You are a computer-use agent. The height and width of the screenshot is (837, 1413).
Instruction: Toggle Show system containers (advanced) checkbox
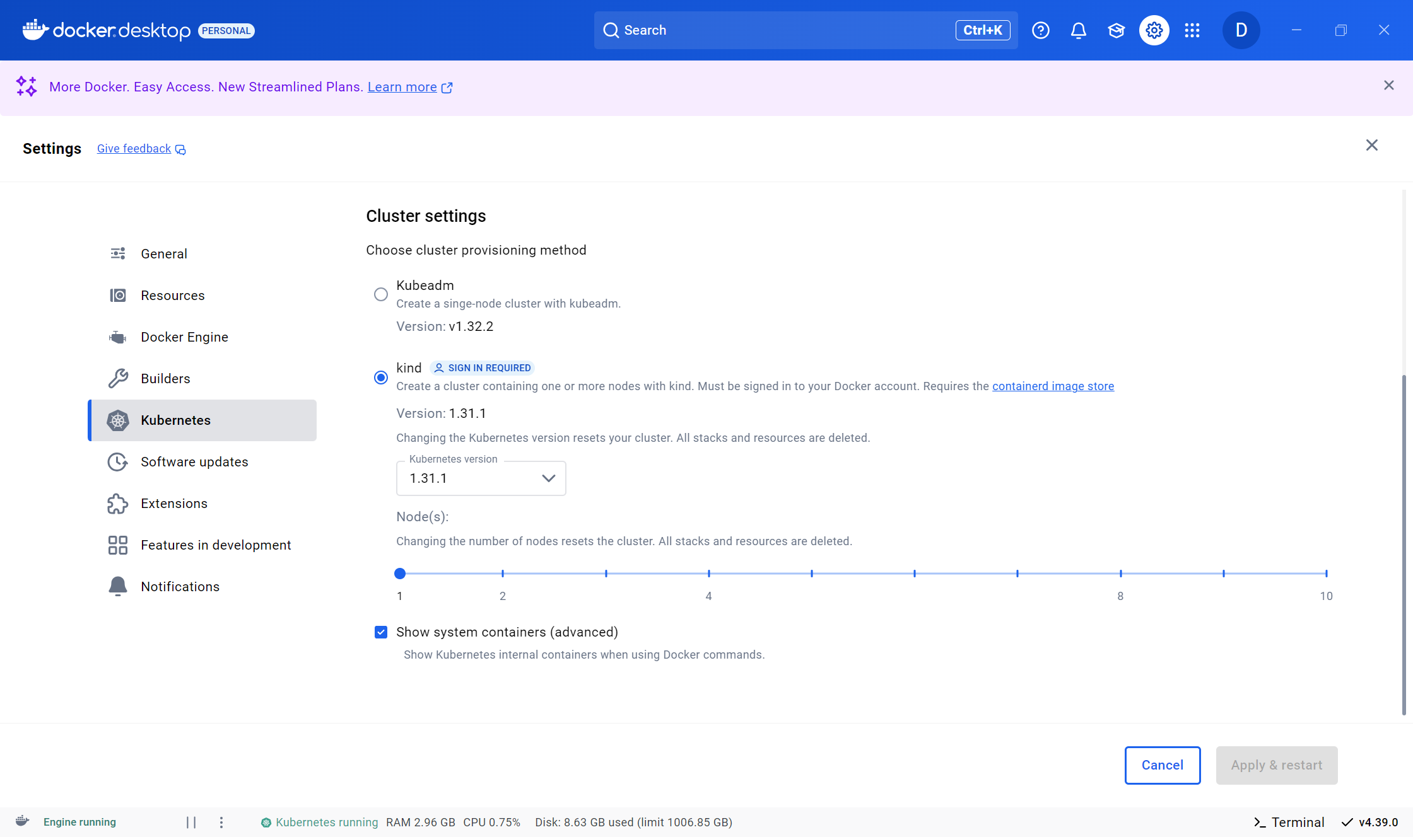tap(381, 632)
